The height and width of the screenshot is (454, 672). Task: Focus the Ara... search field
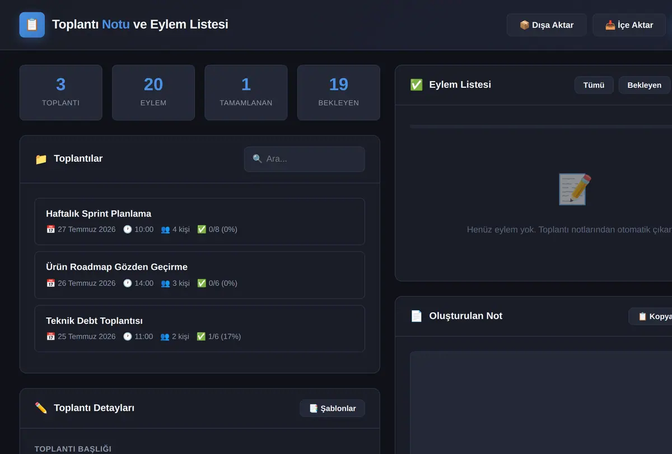coord(304,159)
